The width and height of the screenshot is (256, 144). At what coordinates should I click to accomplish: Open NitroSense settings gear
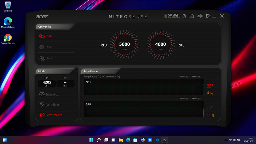[x=208, y=16]
